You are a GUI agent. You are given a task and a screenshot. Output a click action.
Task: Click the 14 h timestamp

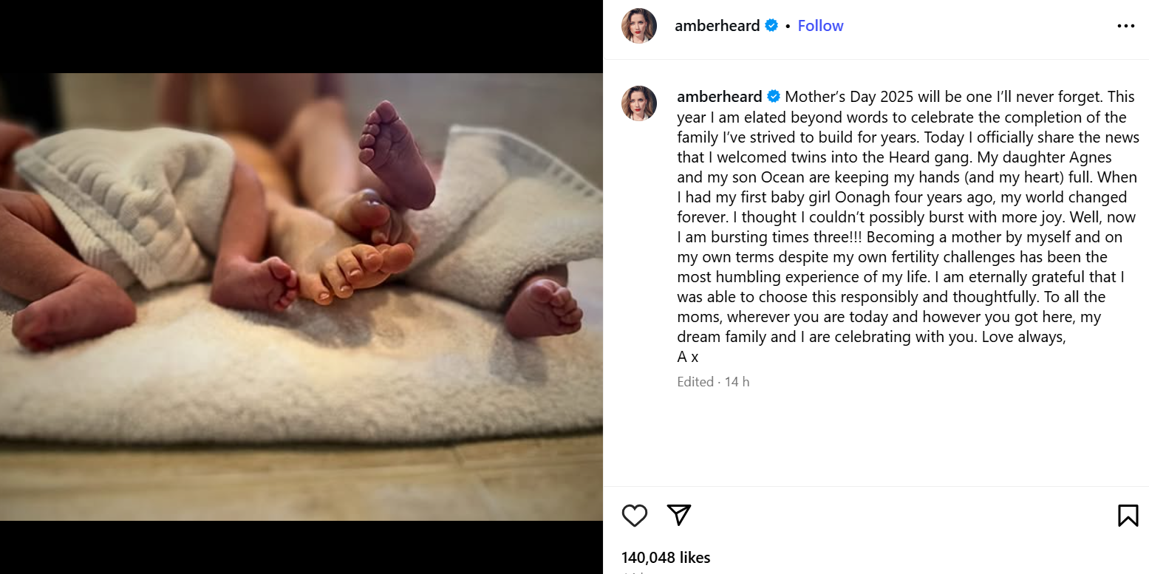[737, 382]
